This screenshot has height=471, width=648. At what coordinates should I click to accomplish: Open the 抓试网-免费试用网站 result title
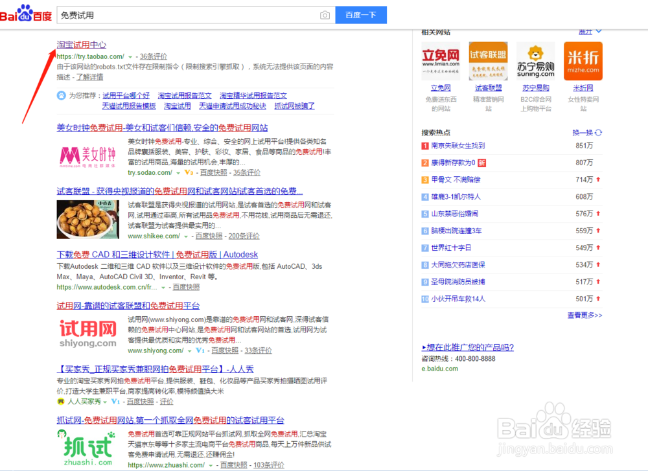[170, 420]
